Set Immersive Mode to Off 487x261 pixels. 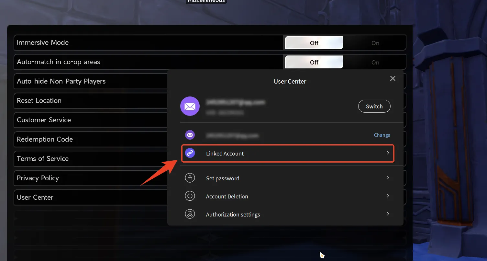314,43
